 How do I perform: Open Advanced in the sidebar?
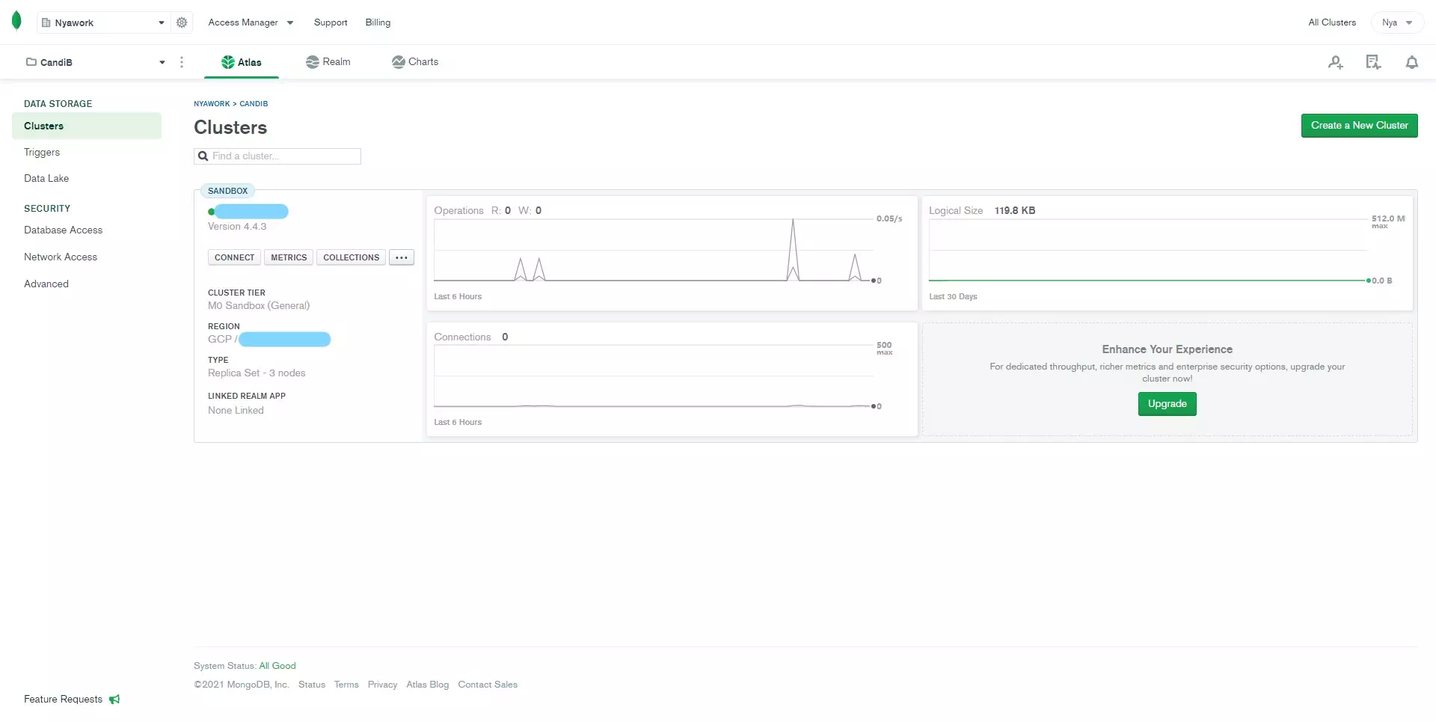[46, 284]
